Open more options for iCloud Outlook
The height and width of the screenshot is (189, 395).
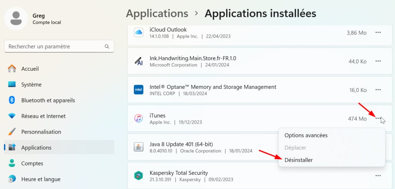point(378,32)
